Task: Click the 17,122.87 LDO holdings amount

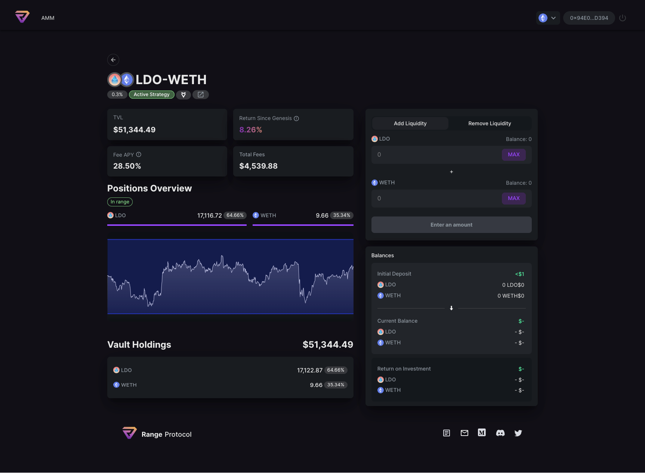Action: pyautogui.click(x=310, y=371)
